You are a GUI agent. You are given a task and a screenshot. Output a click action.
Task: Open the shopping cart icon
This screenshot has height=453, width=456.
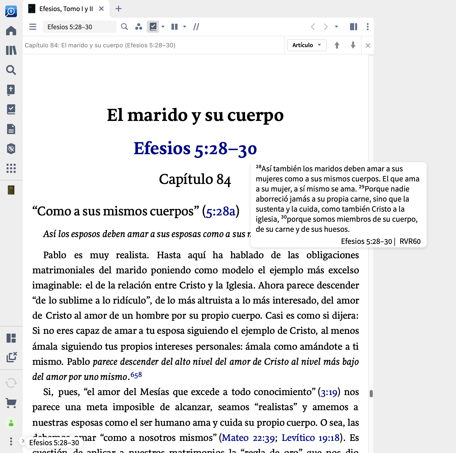coord(11,403)
